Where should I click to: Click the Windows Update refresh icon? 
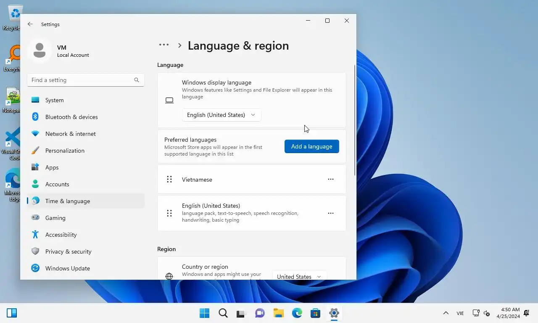pos(35,268)
